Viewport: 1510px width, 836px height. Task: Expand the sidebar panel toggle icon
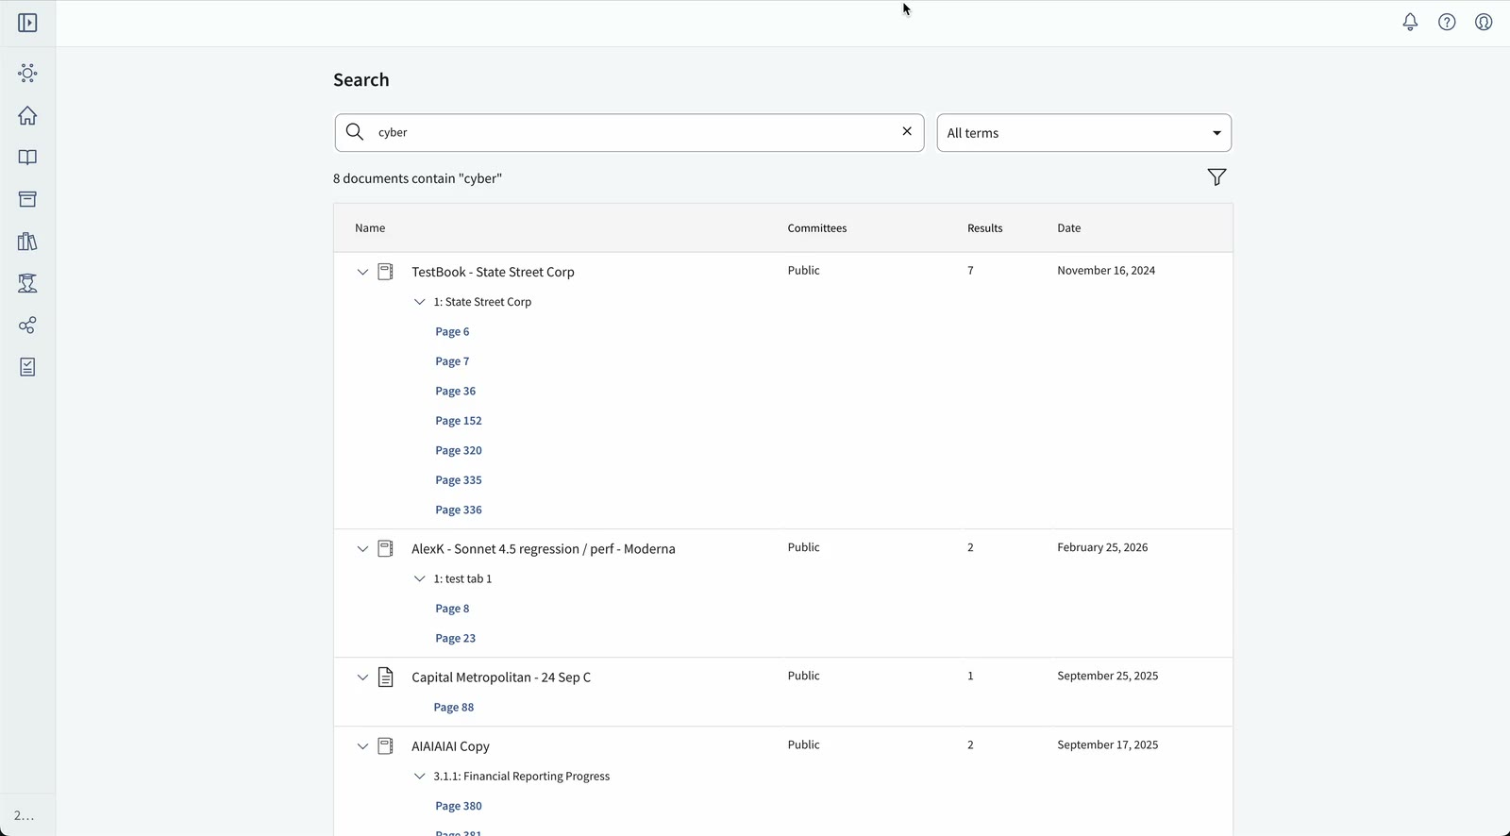click(27, 23)
